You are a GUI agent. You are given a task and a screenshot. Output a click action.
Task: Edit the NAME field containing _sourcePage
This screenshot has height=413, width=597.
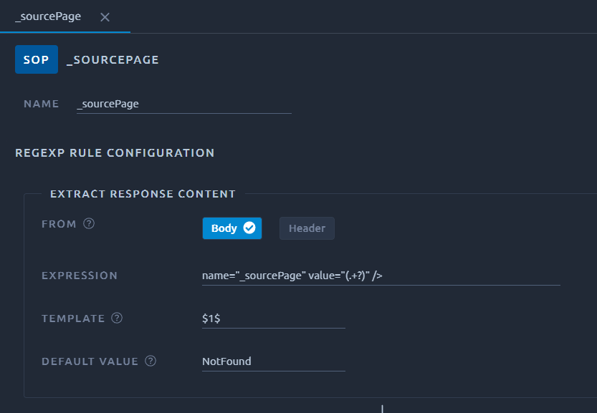coord(184,105)
